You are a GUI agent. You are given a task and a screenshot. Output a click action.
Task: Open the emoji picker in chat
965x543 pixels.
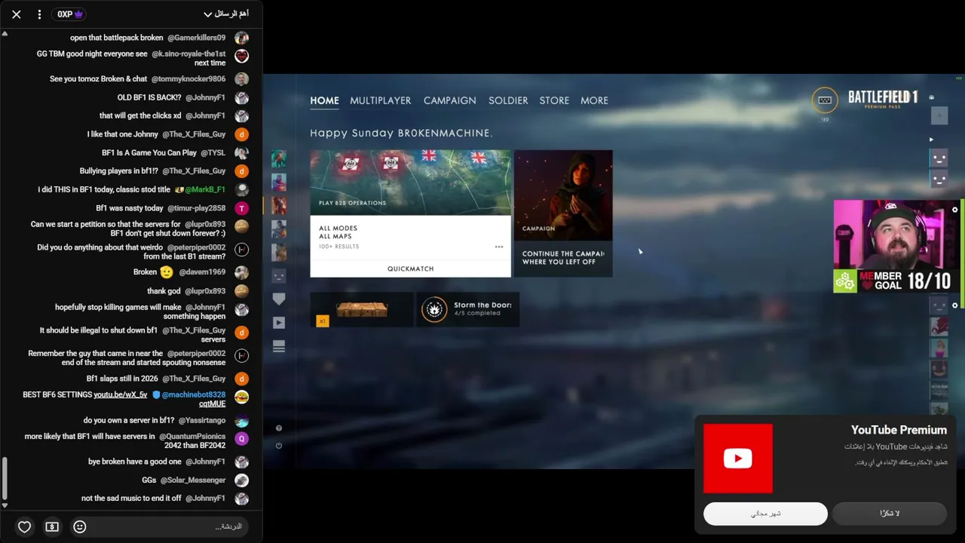[x=80, y=527]
